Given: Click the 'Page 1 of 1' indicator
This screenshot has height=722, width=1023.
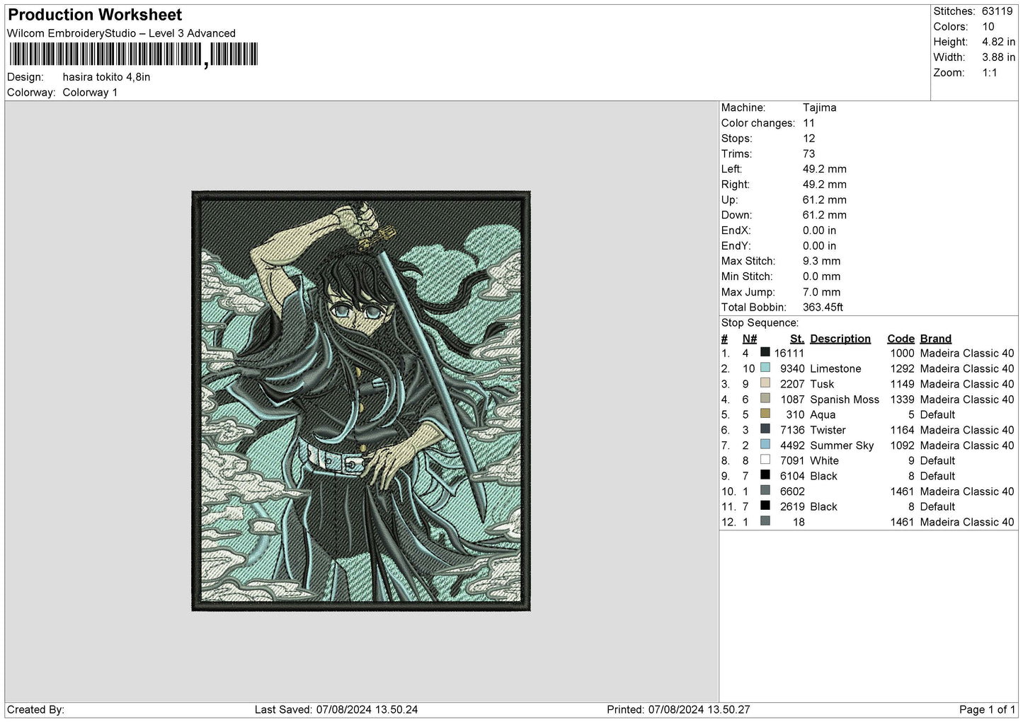Looking at the screenshot, I should pos(987,710).
